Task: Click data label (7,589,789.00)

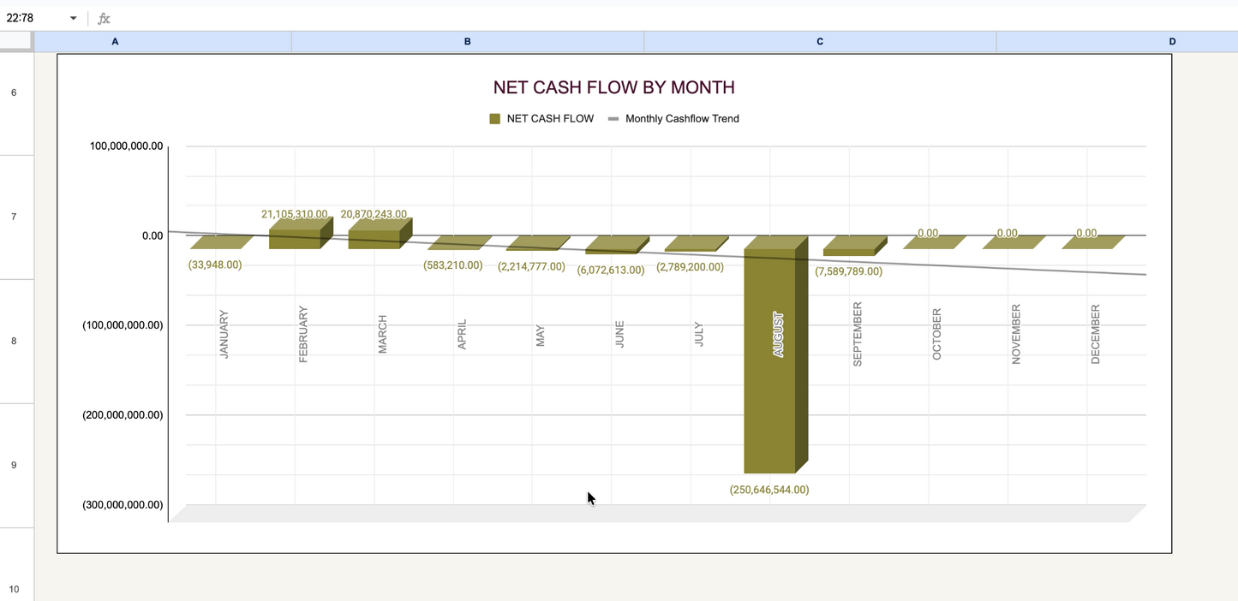Action: 848,271
